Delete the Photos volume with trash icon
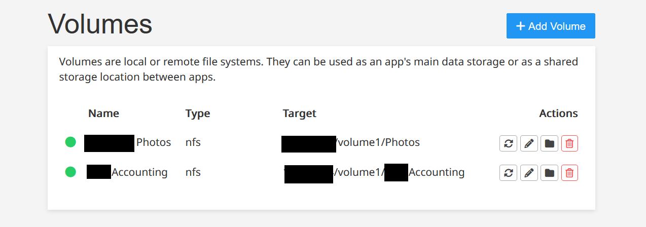This screenshot has width=646, height=227. coord(569,143)
